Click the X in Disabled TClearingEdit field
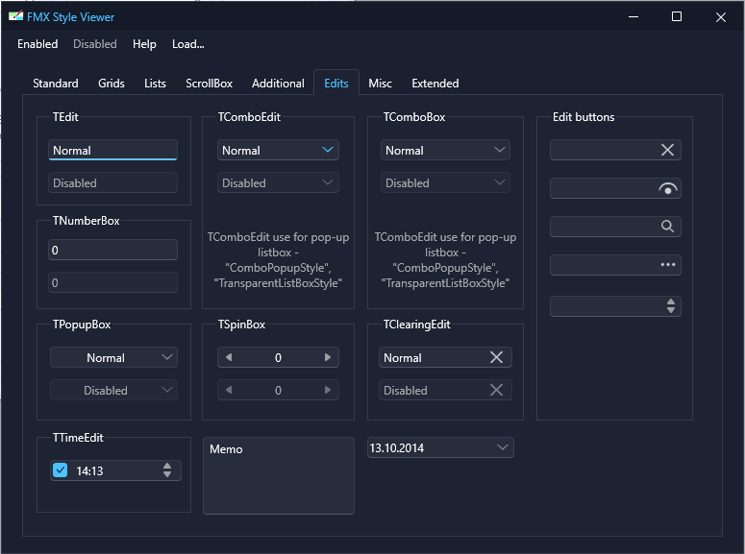745x554 pixels. pos(496,390)
